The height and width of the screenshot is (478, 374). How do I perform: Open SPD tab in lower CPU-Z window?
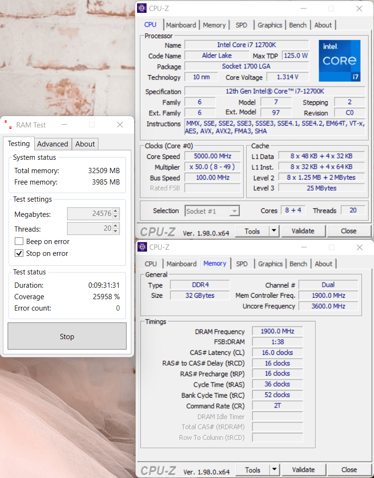(242, 263)
